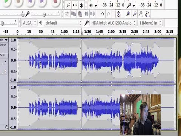Open the track name dropdown menu arrow

click(x=6, y=40)
